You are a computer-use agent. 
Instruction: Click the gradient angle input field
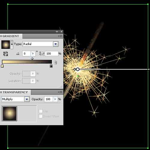coord(26,54)
